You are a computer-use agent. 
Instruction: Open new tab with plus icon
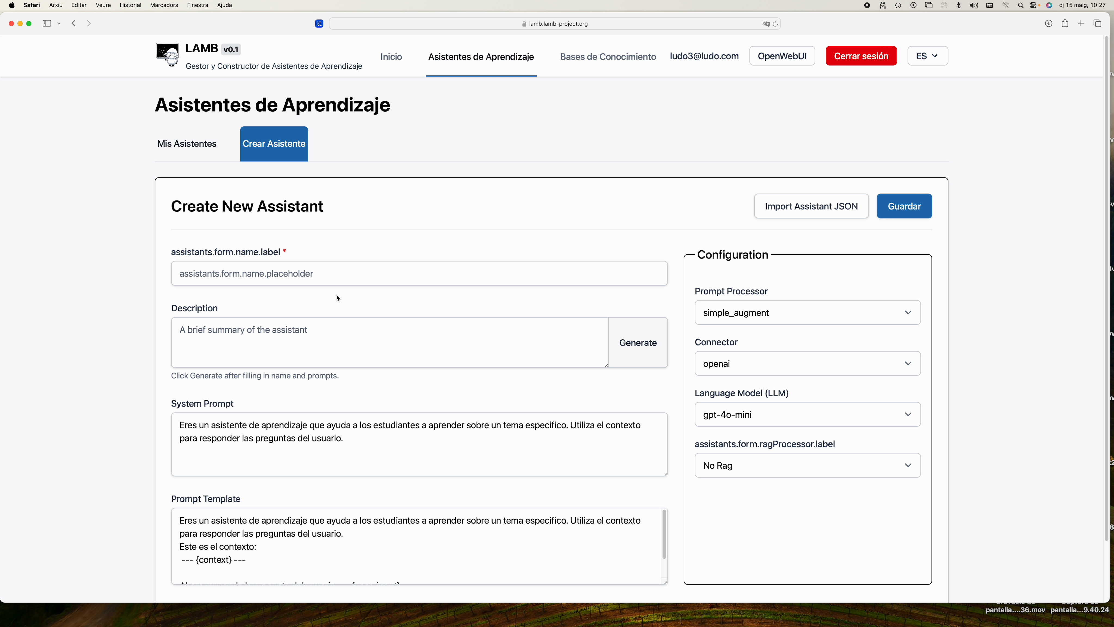[1081, 23]
